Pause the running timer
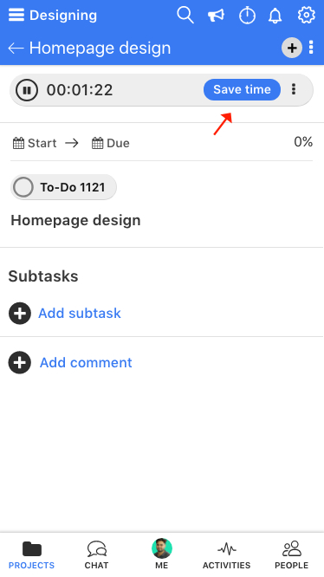Viewport: 324px width, 577px height. point(27,90)
